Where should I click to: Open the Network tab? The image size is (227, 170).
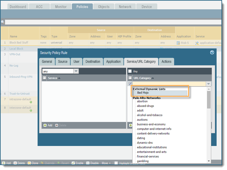[x=125, y=7]
